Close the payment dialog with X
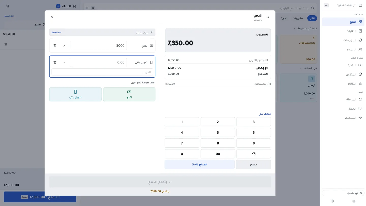Screen dimensions: 366x206 tap(52, 17)
